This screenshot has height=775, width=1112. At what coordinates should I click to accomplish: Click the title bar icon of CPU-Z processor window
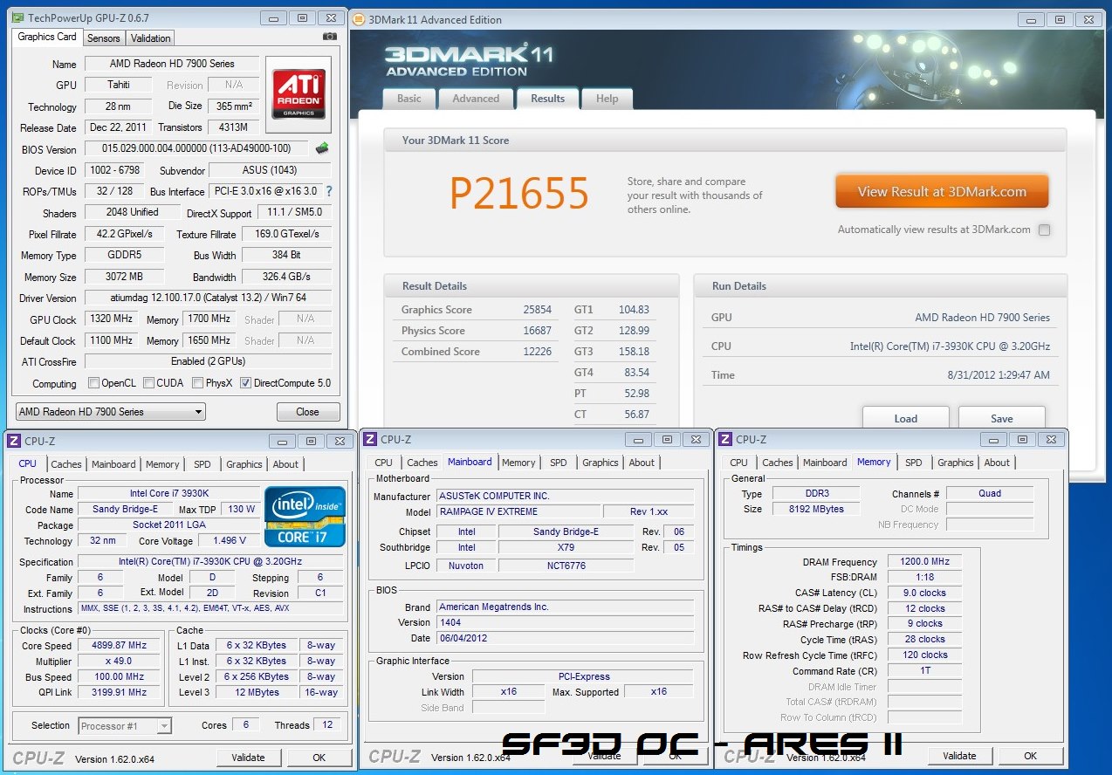click(14, 442)
